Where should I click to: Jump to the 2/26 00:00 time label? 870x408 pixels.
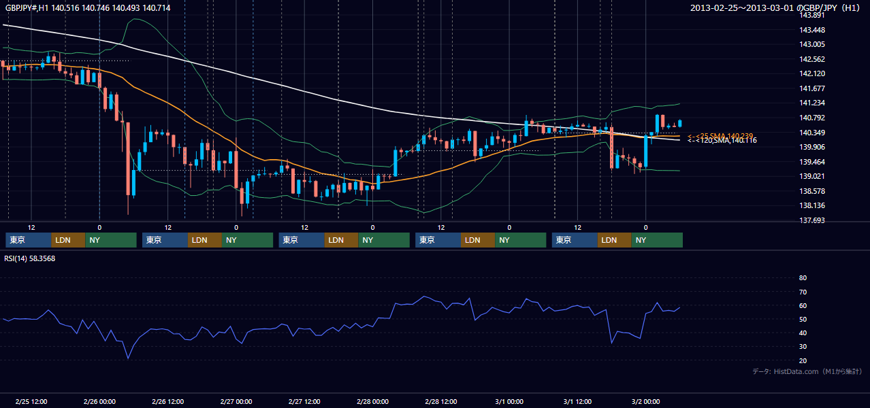[99, 401]
